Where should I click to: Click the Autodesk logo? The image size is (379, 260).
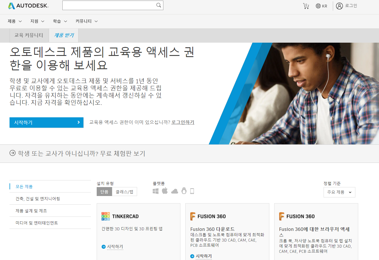click(x=28, y=6)
